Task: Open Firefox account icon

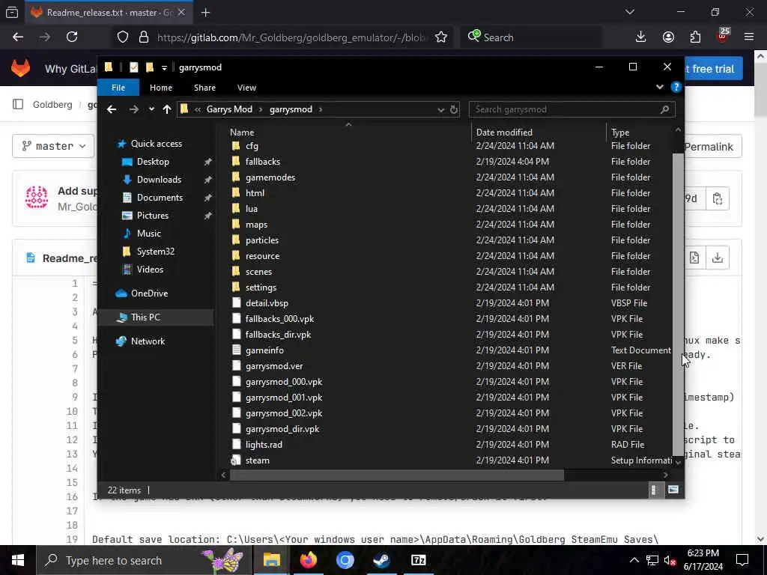Action: [x=668, y=37]
